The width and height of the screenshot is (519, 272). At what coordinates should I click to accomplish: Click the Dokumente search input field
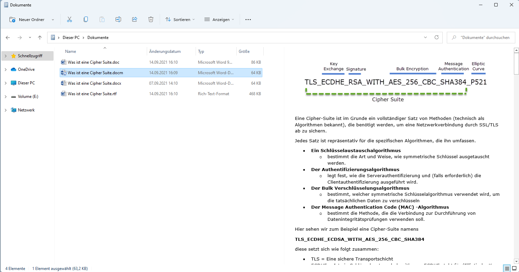pyautogui.click(x=485, y=38)
